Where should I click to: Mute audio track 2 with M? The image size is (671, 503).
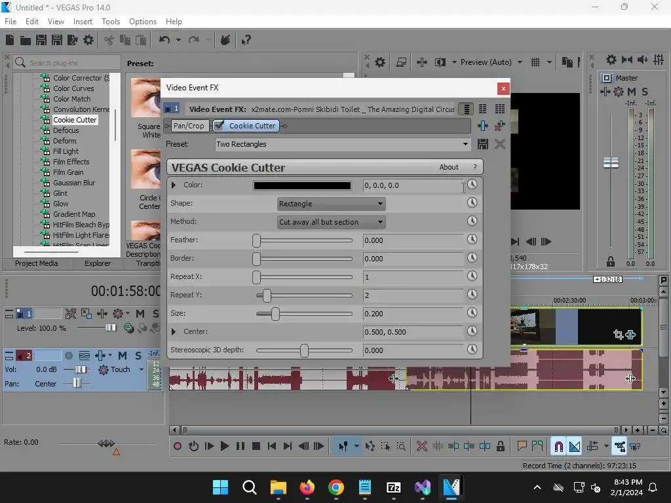pos(123,356)
